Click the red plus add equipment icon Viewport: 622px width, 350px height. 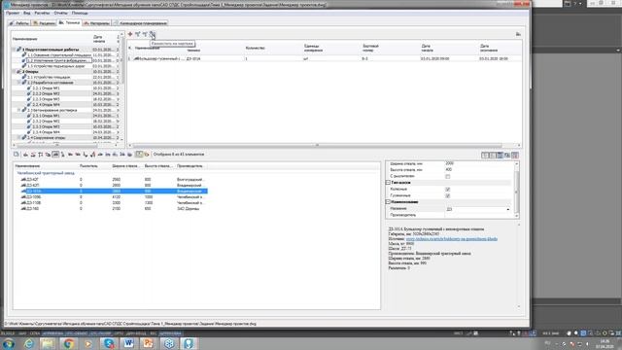coord(130,34)
